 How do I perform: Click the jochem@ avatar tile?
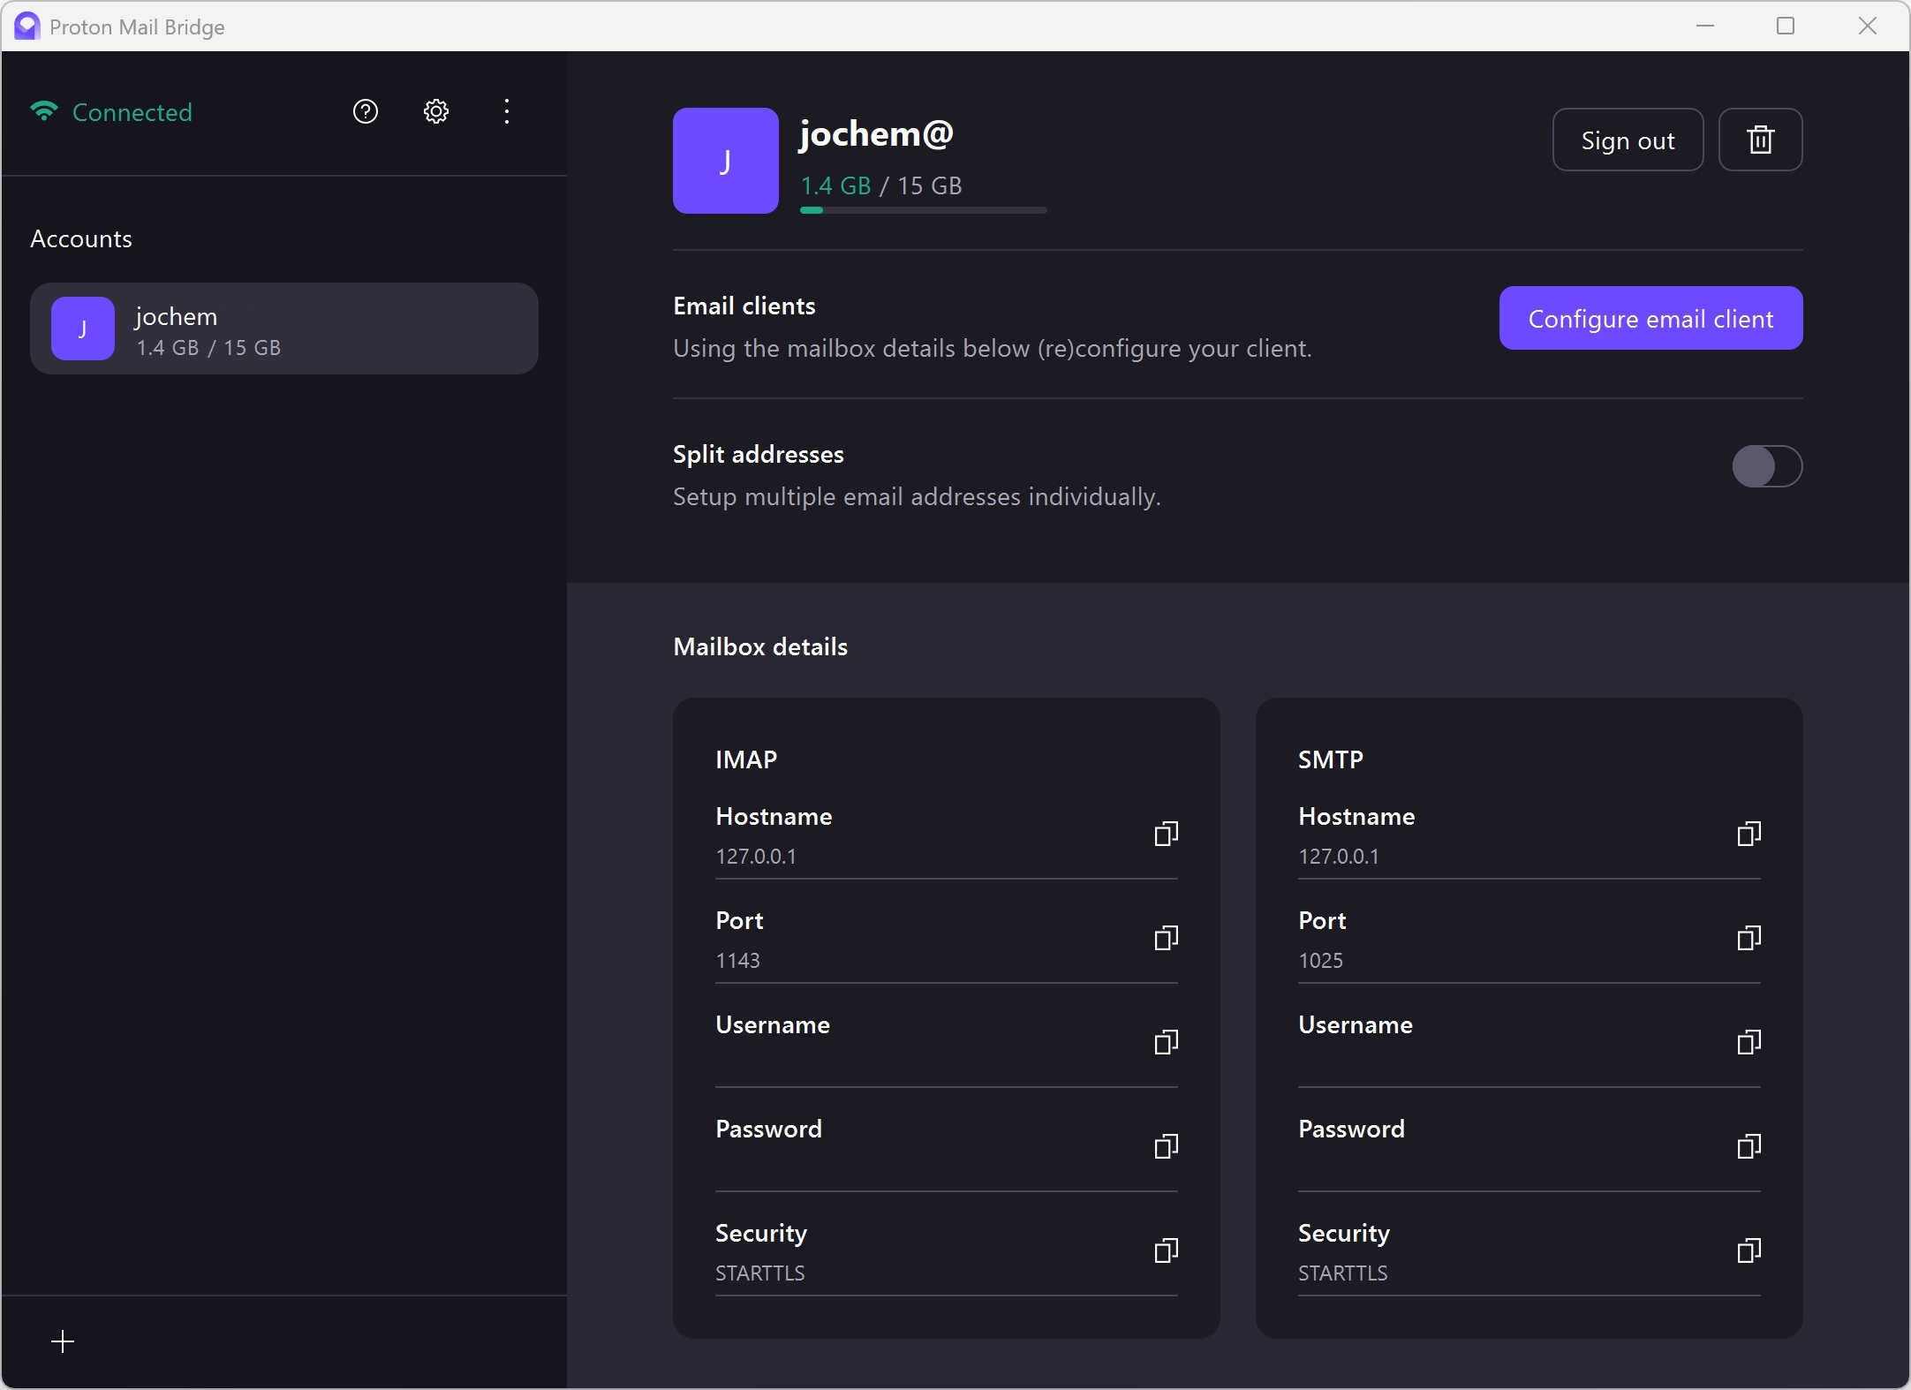click(x=724, y=161)
